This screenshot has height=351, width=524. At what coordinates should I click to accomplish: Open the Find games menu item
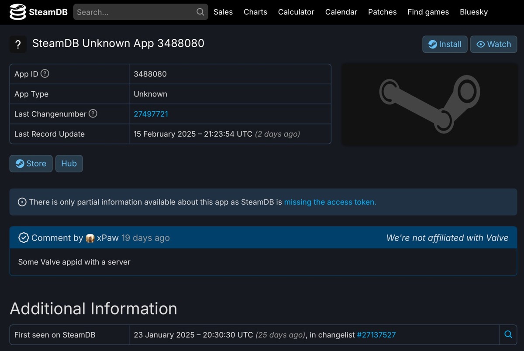click(428, 12)
